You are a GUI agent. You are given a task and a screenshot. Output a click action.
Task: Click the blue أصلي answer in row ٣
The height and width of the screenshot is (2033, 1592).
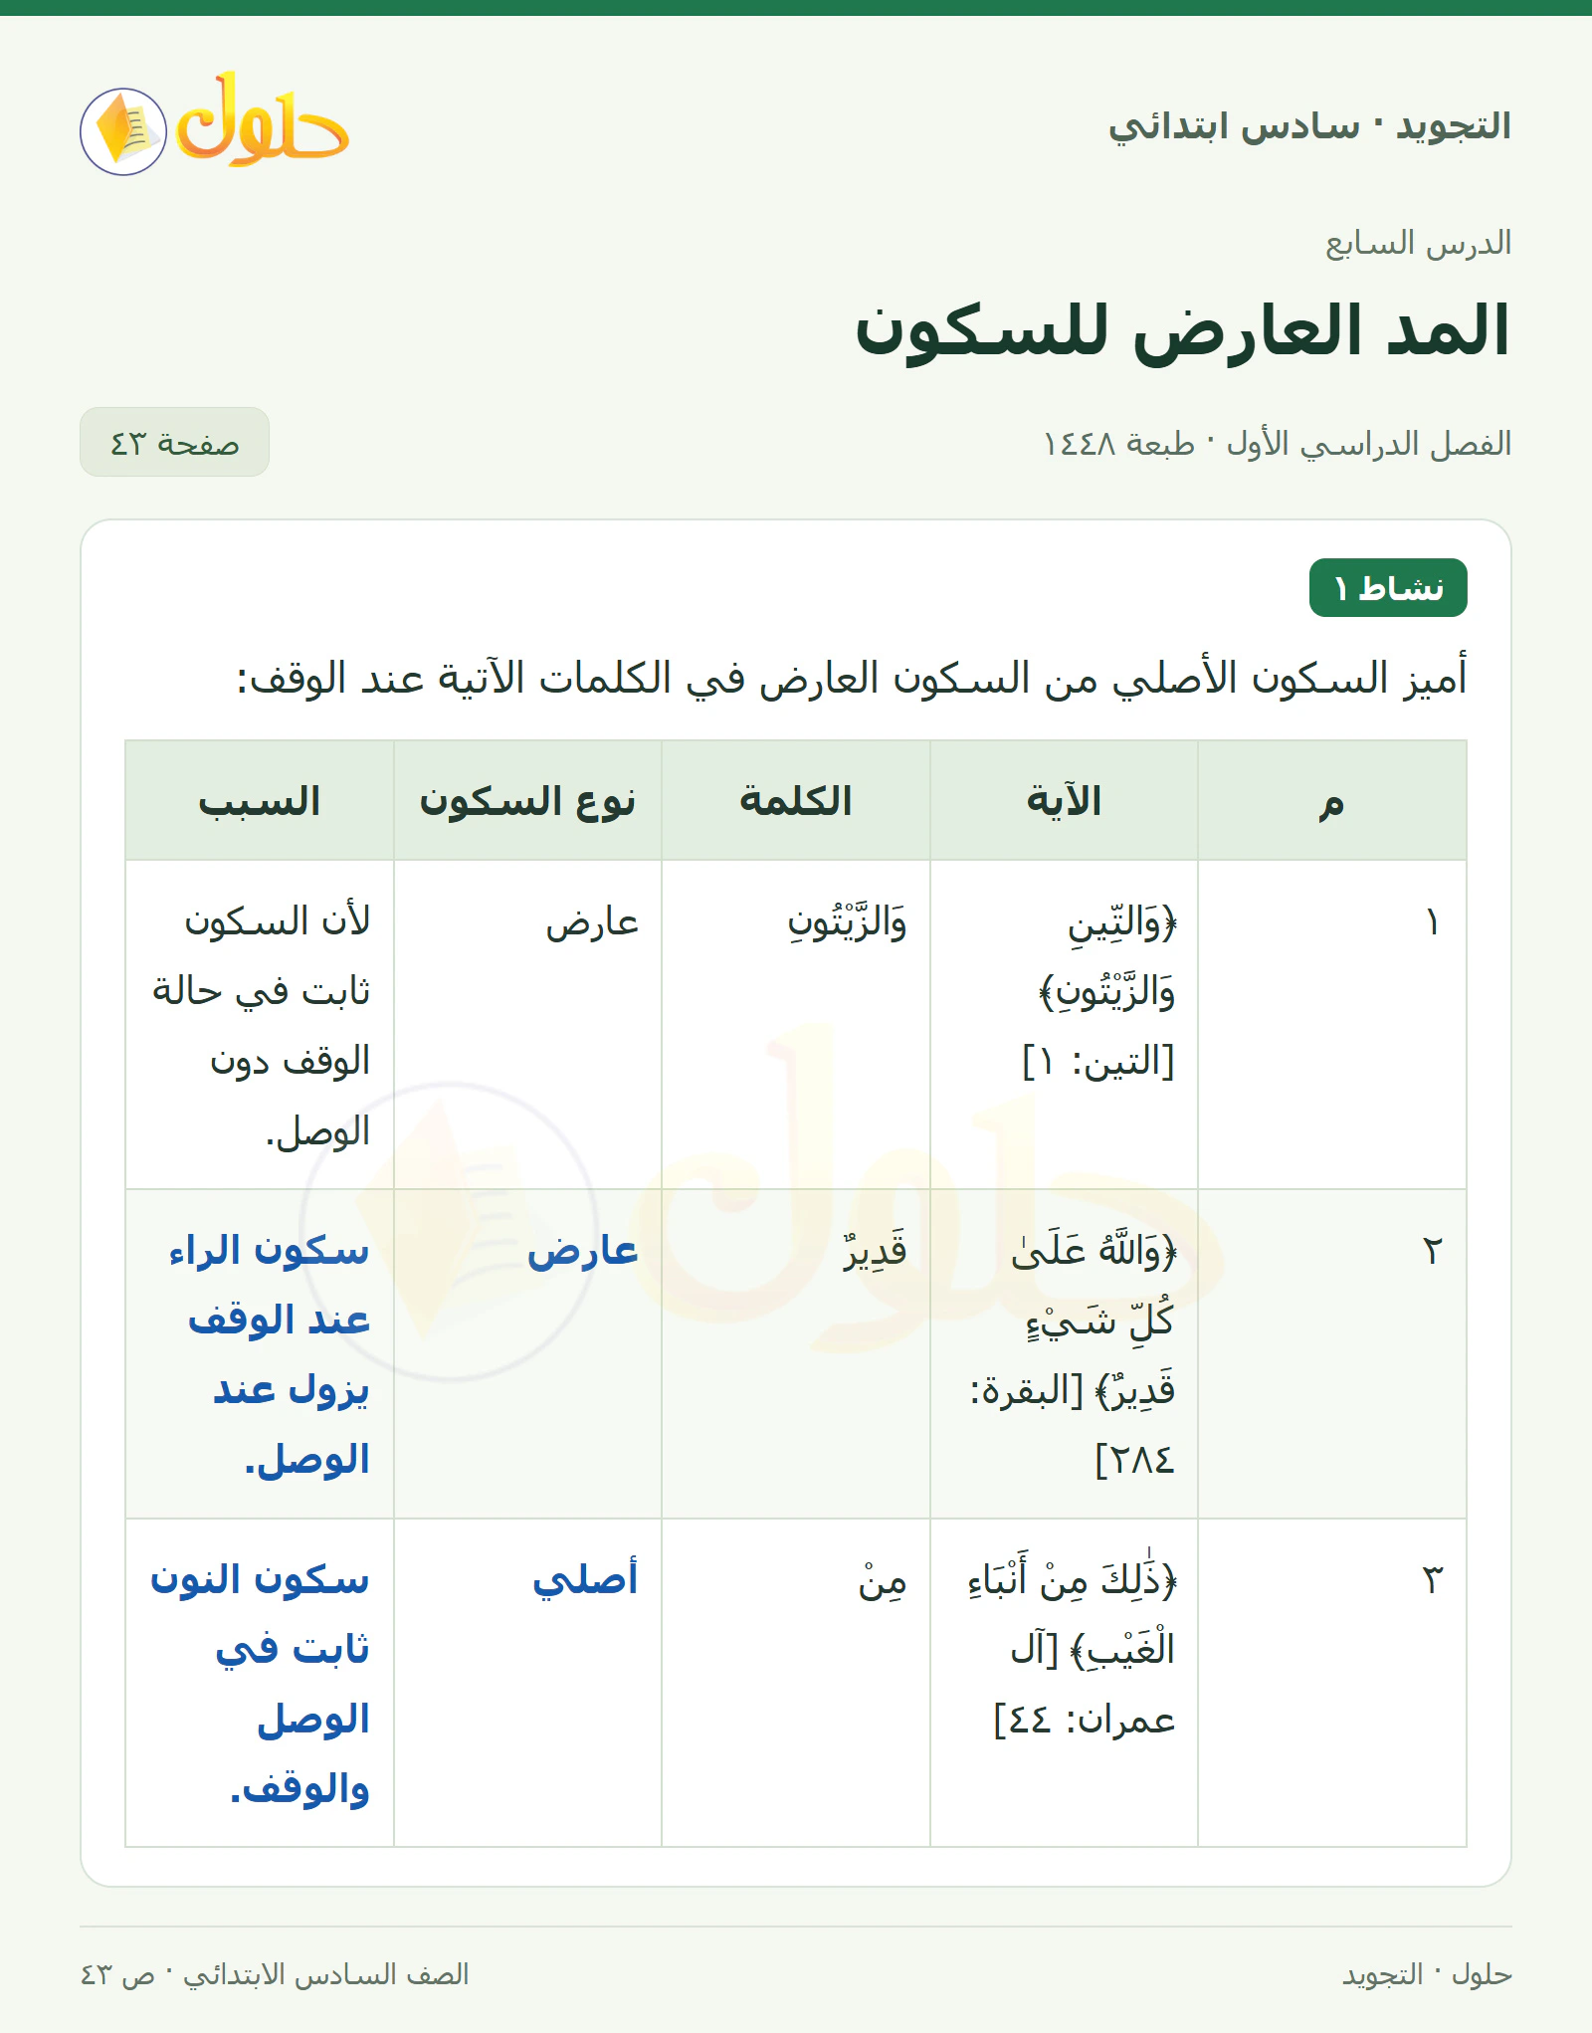[x=585, y=1580]
